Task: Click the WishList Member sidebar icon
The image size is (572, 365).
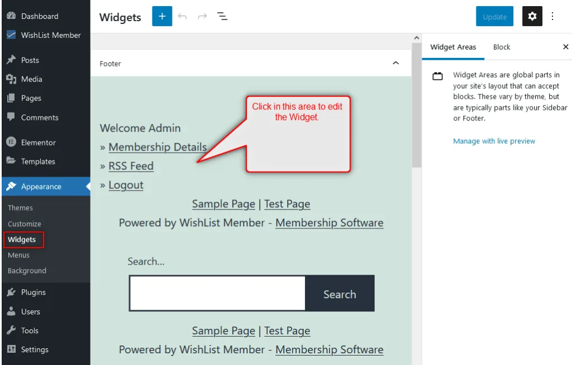Action: click(x=12, y=35)
